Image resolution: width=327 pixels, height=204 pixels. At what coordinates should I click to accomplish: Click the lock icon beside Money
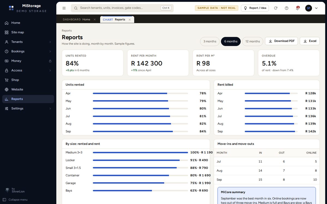coord(50,61)
